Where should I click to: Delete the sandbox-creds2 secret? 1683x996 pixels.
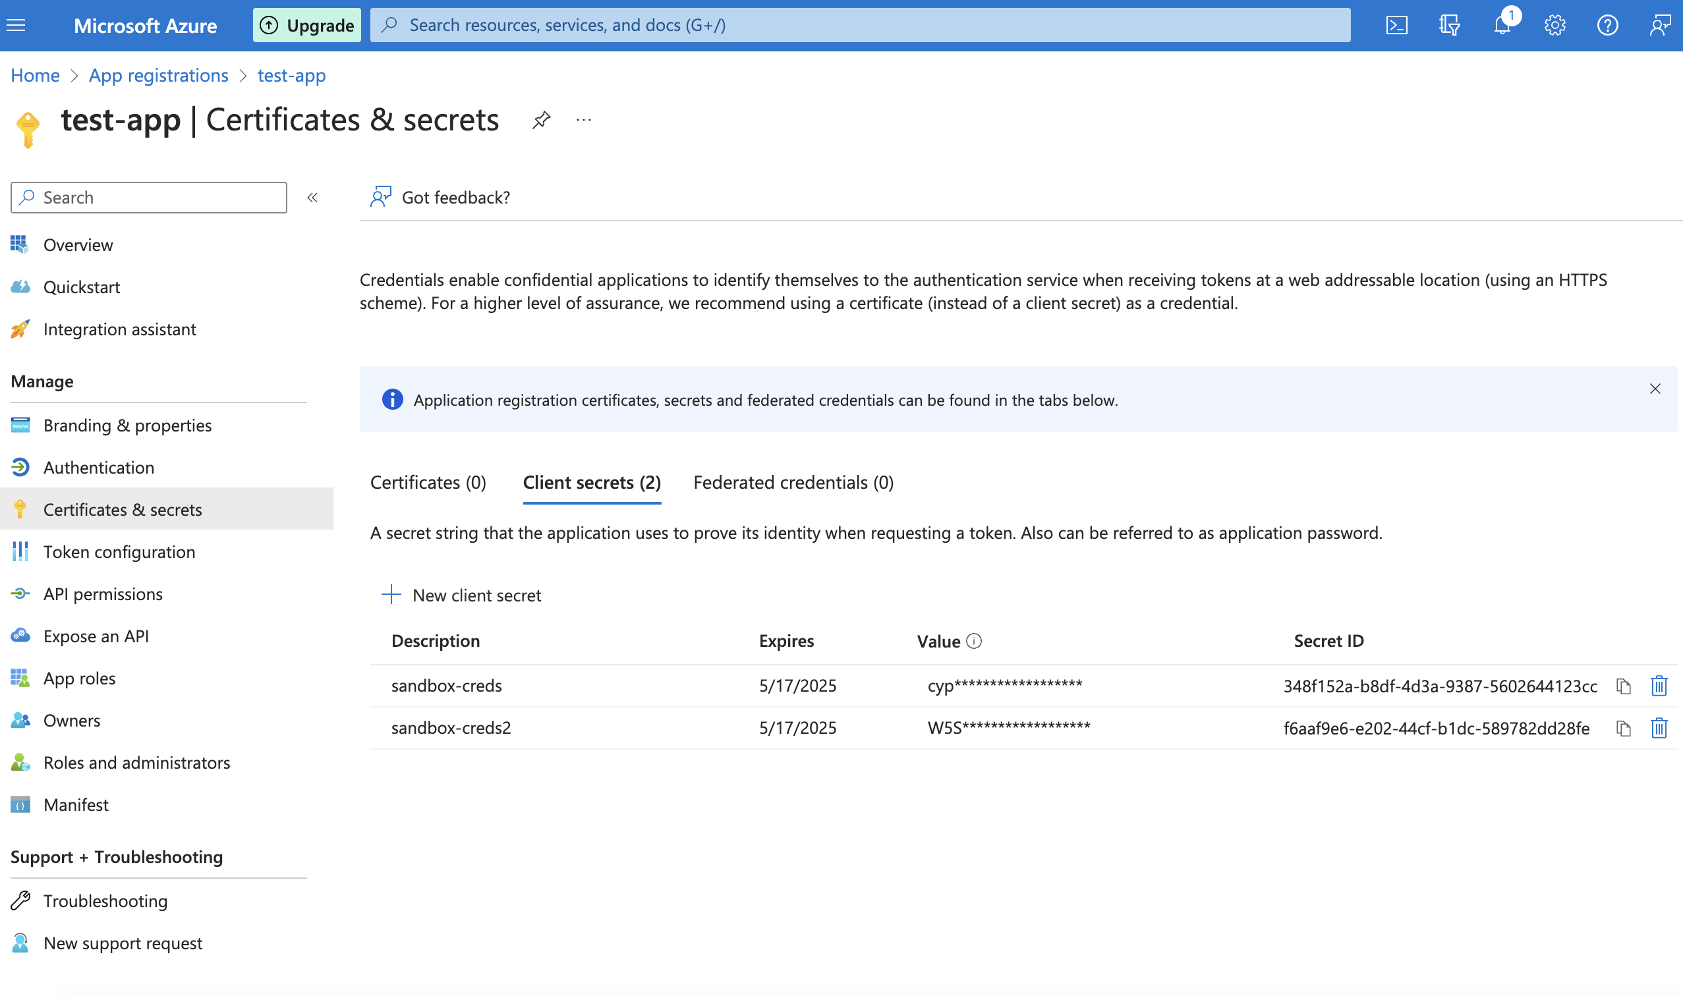click(x=1658, y=728)
